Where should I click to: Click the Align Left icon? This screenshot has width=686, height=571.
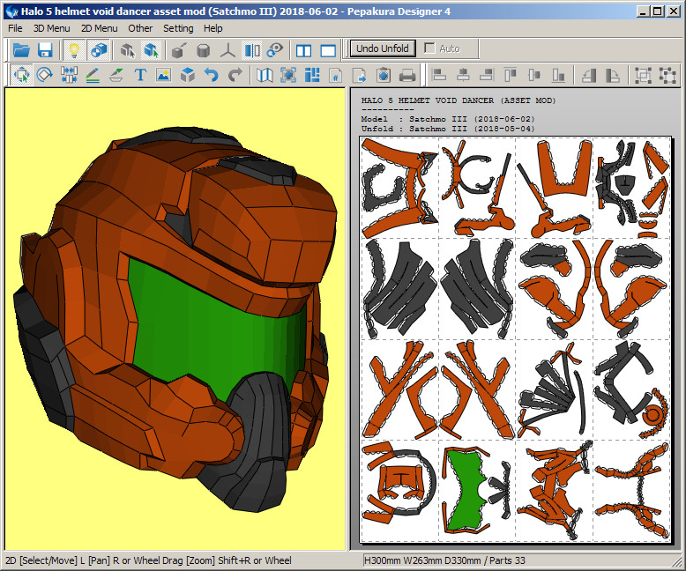coord(438,75)
